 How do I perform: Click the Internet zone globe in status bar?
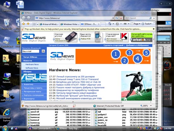[x=95, y=106]
